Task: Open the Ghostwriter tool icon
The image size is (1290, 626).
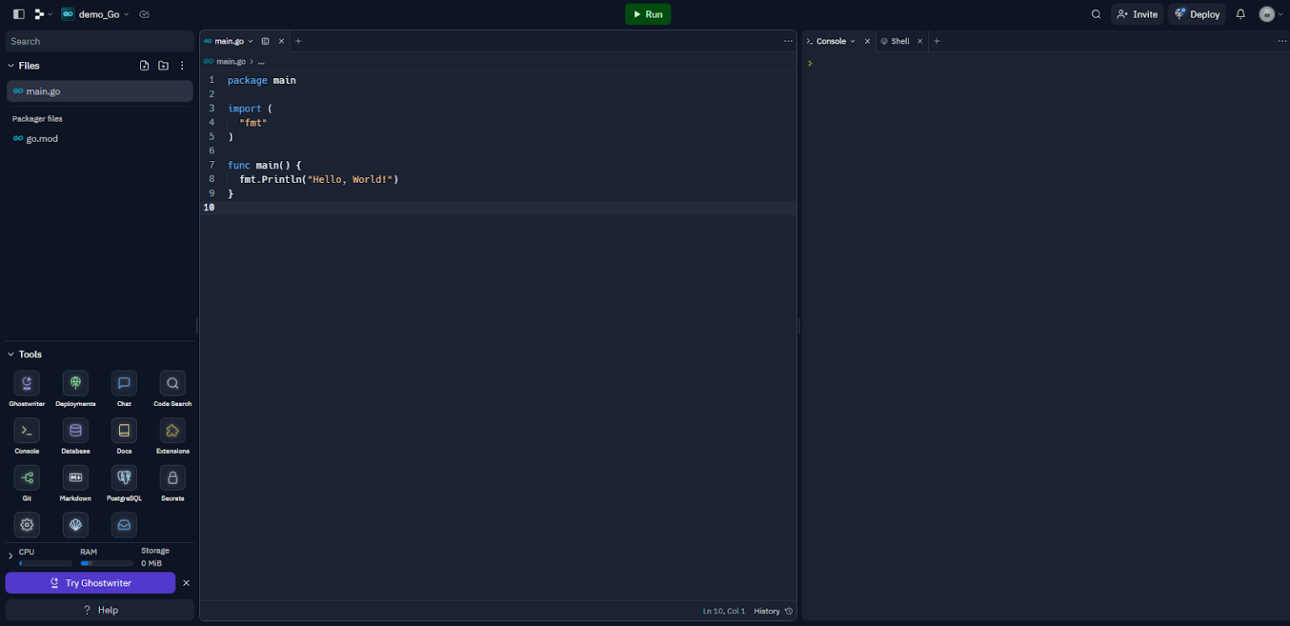Action: tap(27, 383)
